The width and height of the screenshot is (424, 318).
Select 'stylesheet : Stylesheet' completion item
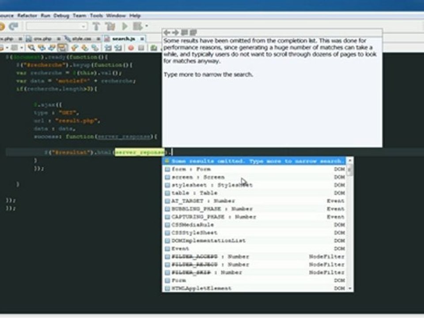(254, 185)
